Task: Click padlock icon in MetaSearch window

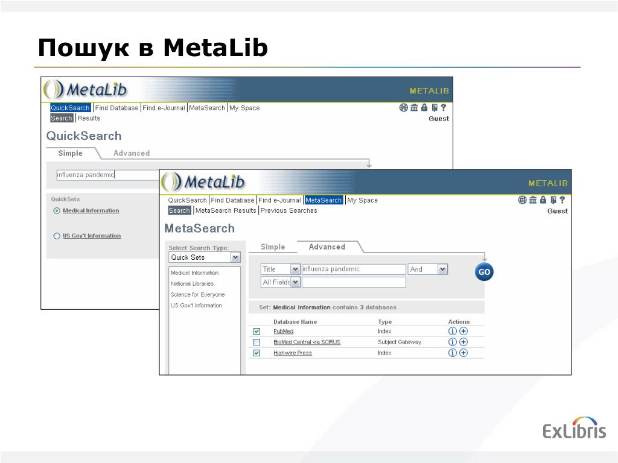Action: pos(543,200)
